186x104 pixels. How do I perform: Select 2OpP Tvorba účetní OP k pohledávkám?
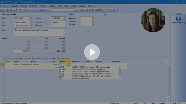(89, 71)
